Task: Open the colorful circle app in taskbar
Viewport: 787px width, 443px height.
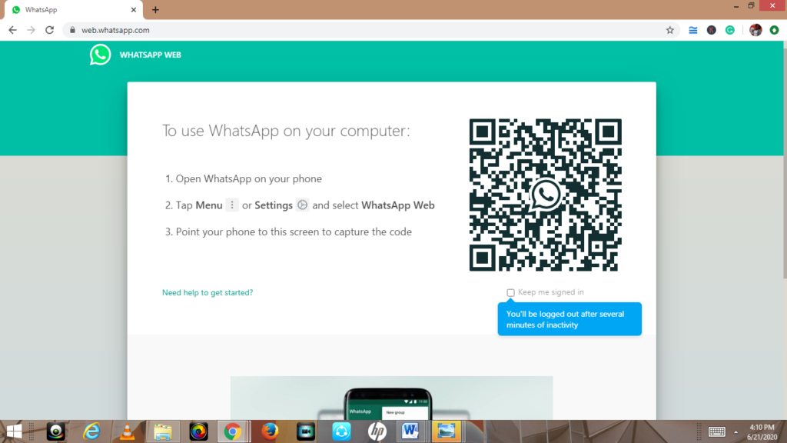Action: [198, 431]
